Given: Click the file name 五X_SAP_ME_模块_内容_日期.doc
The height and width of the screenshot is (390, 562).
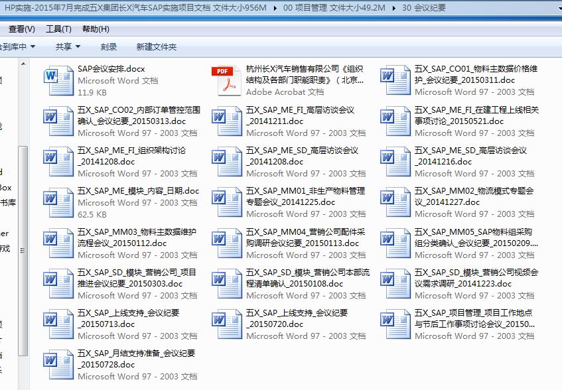Looking at the screenshot, I should (x=139, y=191).
